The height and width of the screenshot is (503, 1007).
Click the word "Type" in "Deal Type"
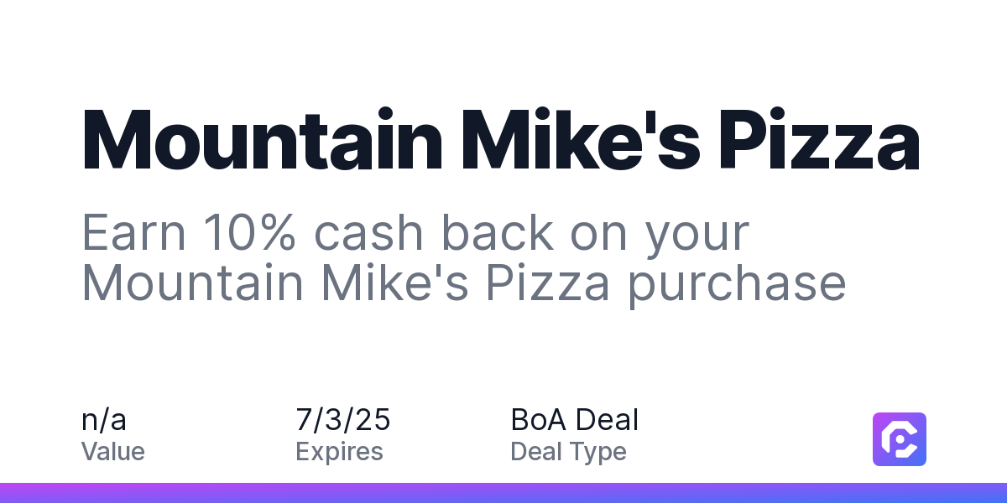point(597,454)
